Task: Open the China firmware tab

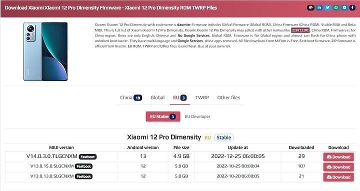Action: tap(131, 98)
